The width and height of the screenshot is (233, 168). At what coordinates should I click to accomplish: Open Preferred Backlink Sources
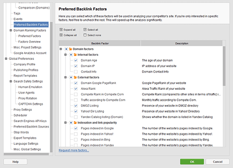(31, 127)
